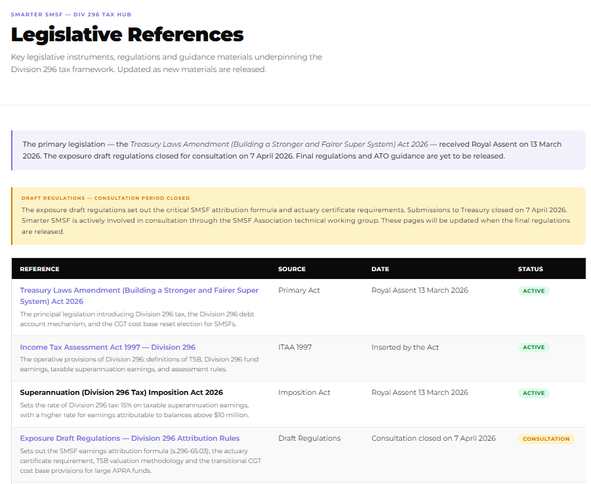Click Treasury Laws Amendment row description text
Screen dimensions: 591x484
click(x=137, y=319)
